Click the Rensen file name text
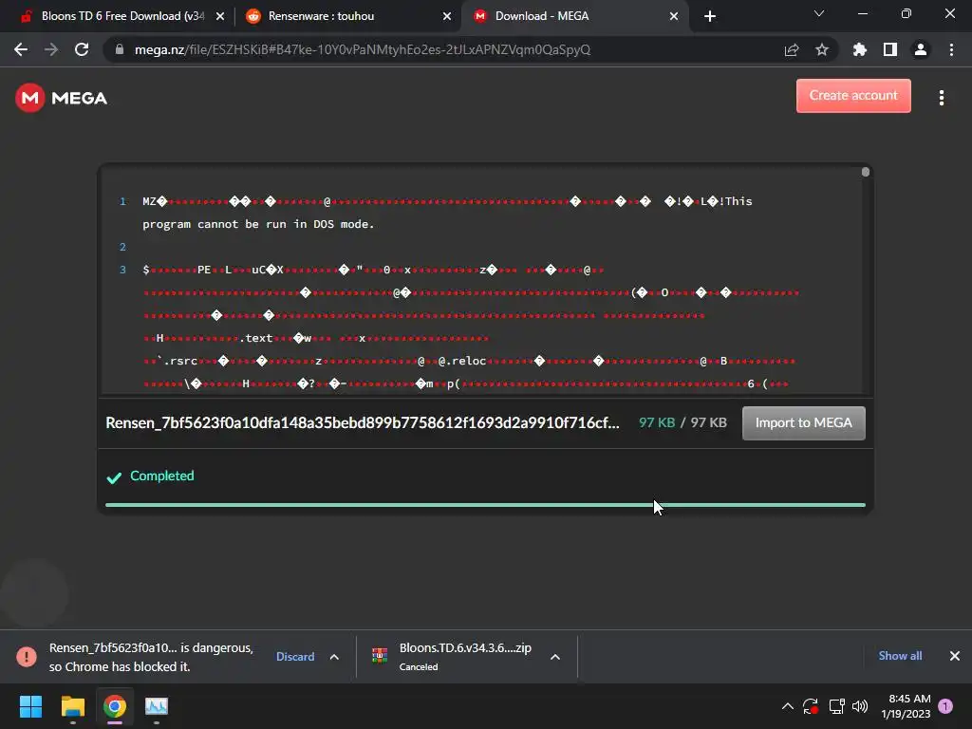This screenshot has height=729, width=972. click(363, 422)
